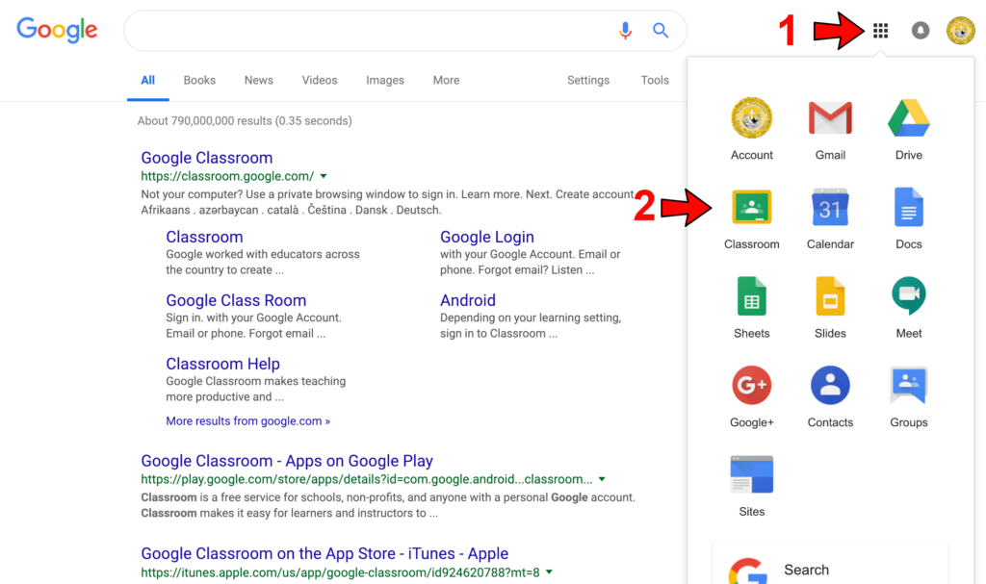Click the play.google.com store URL text
The height and width of the screenshot is (584, 986).
tap(367, 480)
